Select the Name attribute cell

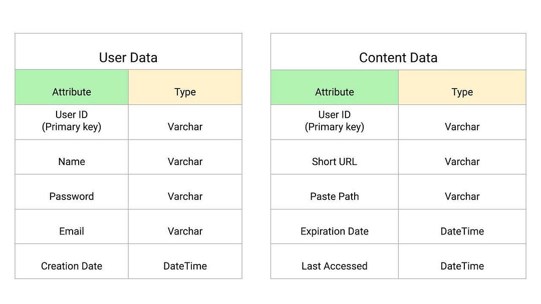click(72, 161)
